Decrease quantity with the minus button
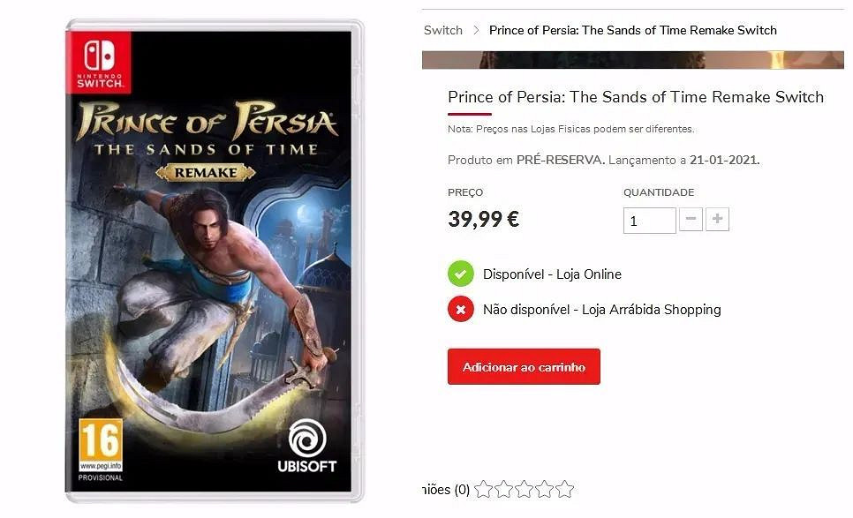The height and width of the screenshot is (518, 853). pos(691,220)
